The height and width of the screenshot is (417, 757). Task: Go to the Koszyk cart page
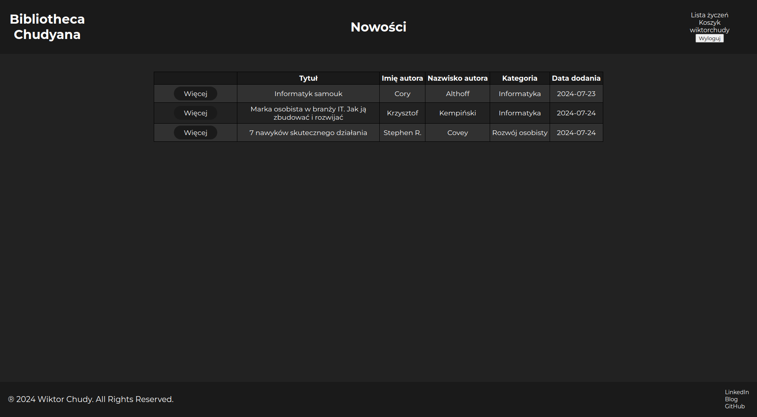pos(709,22)
